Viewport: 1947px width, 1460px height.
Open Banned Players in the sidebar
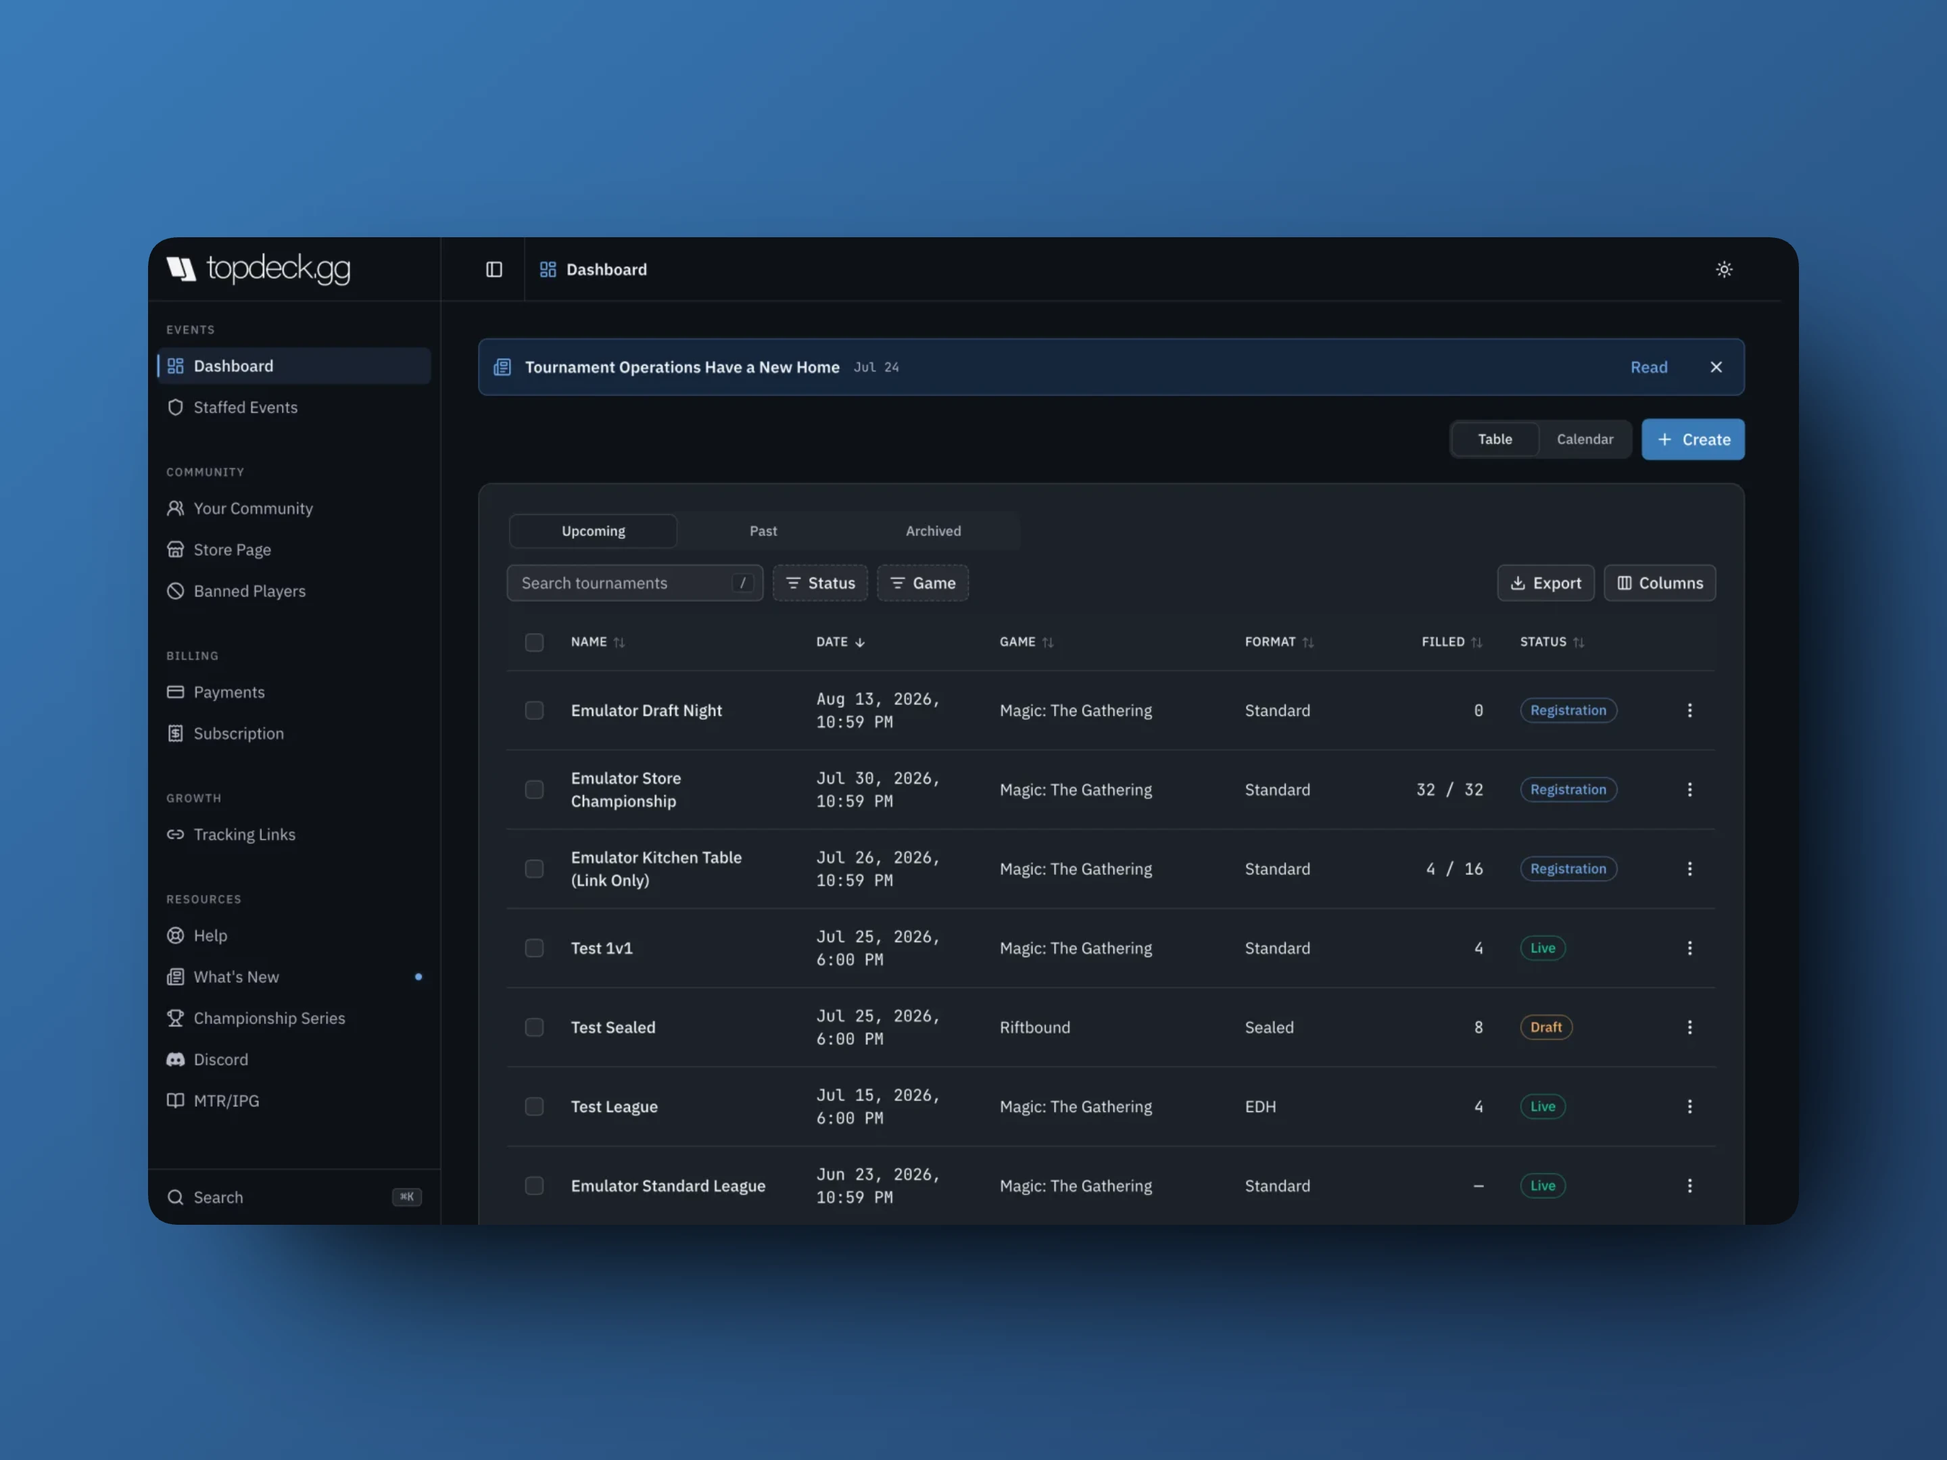[294, 591]
